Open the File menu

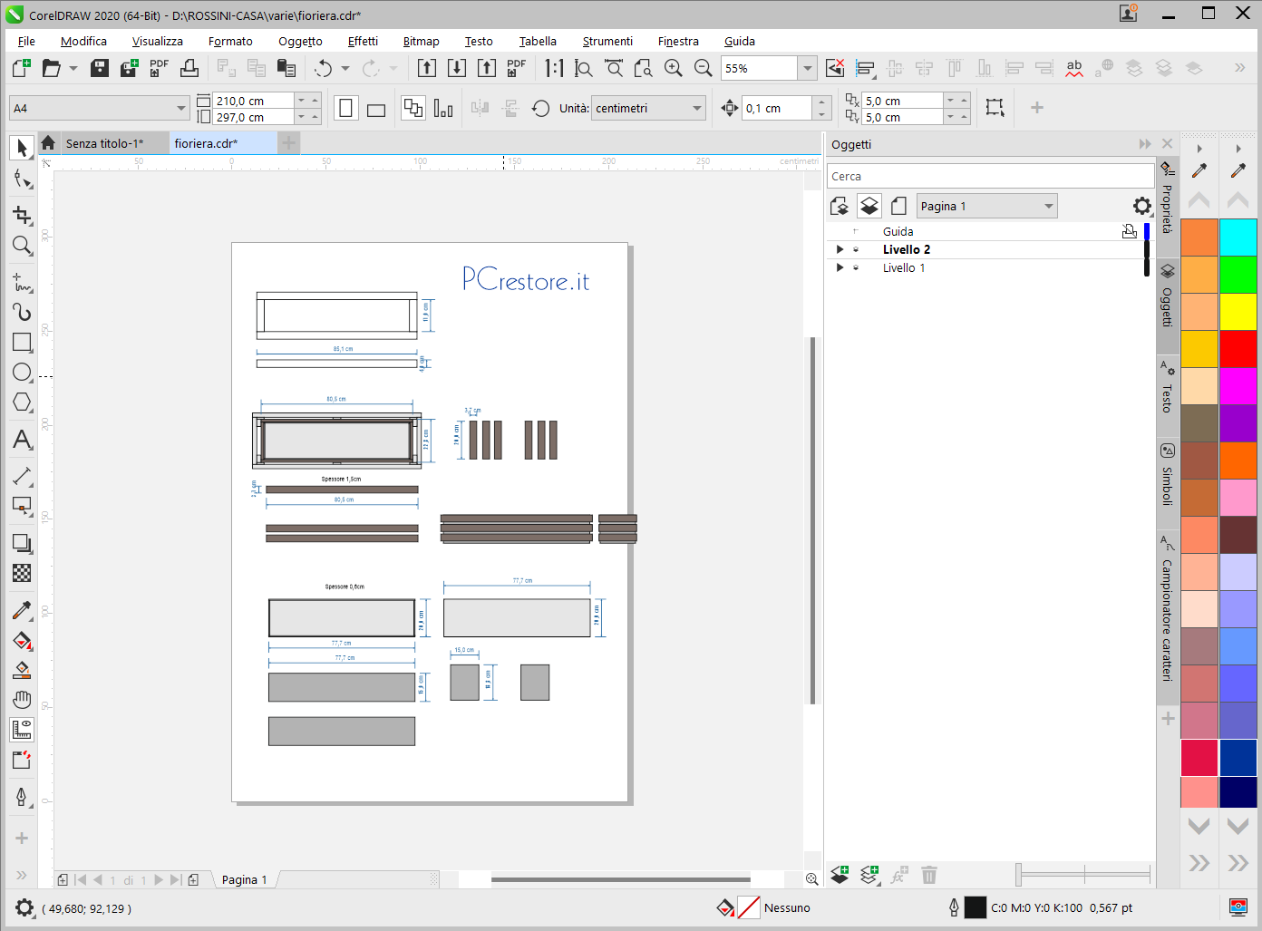[x=26, y=41]
